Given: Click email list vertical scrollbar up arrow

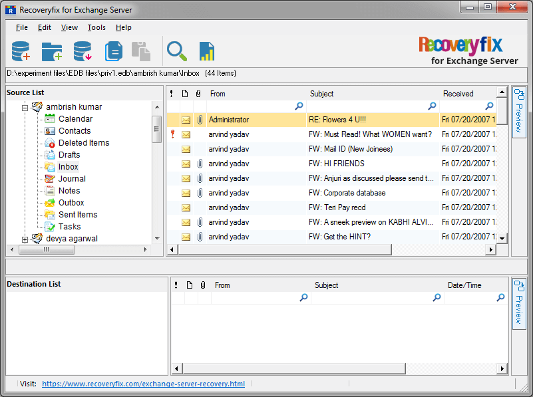Looking at the screenshot, I should point(502,92).
